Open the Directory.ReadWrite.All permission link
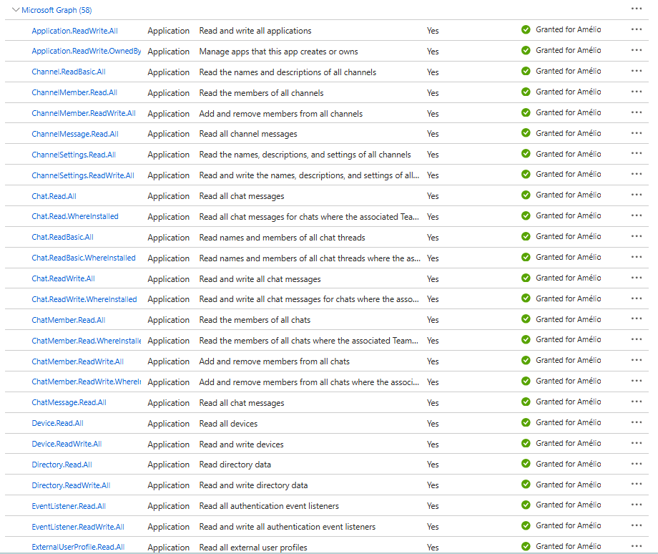The height and width of the screenshot is (554, 658). 71,485
